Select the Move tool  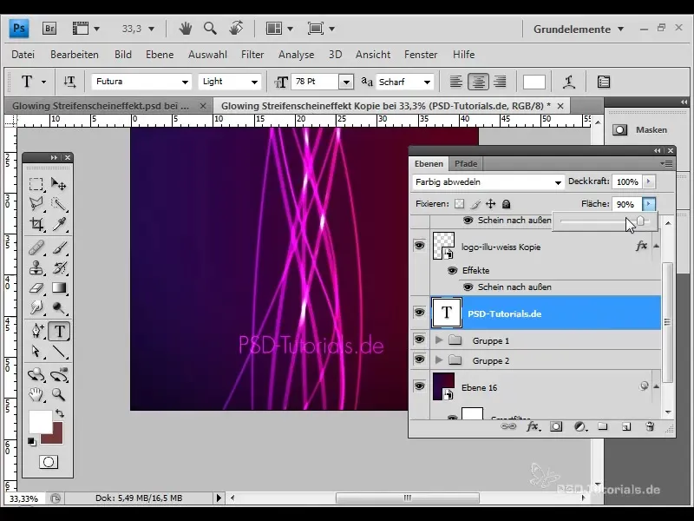[x=58, y=183]
